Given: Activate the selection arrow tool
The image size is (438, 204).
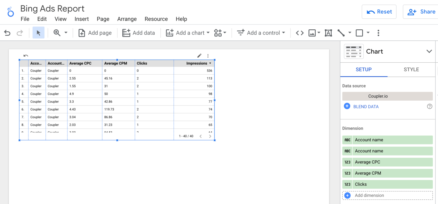Looking at the screenshot, I should point(38,33).
